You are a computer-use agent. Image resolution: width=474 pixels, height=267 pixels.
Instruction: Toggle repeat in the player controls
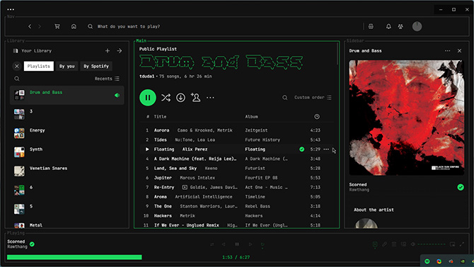[x=262, y=244]
